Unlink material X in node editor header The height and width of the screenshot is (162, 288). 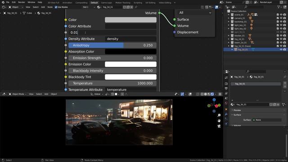(x=131, y=7)
